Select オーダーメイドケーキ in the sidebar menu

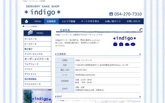(37, 59)
